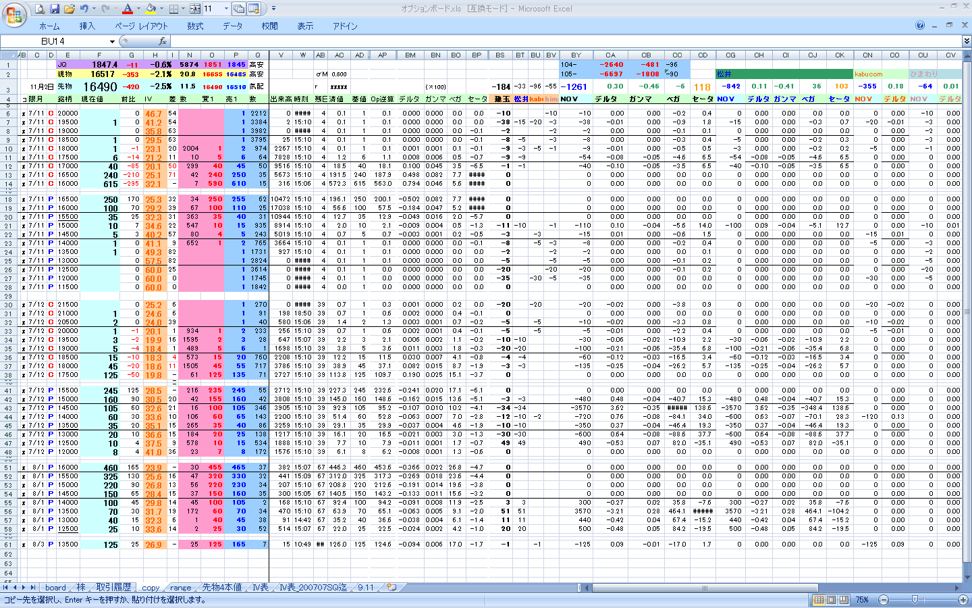Image resolution: width=972 pixels, height=608 pixels.
Task: Switch to Normal view in status bar
Action: [819, 600]
